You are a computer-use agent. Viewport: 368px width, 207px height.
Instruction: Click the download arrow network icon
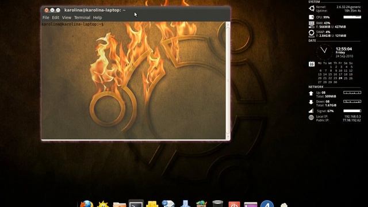pyautogui.click(x=311, y=102)
